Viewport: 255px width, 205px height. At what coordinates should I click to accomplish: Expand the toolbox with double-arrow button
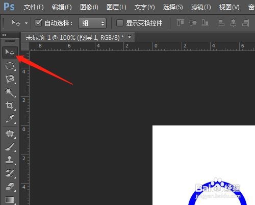[4, 35]
